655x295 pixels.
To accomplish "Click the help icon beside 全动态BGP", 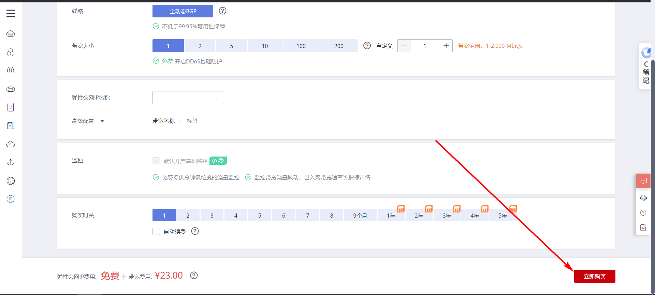I will (x=222, y=11).
